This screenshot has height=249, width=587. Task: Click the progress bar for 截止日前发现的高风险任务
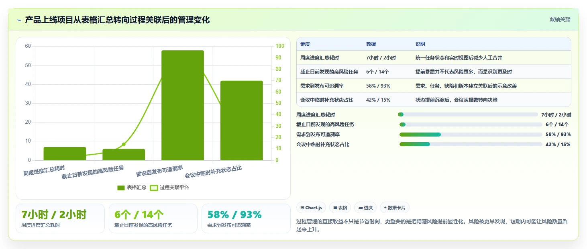coord(471,124)
